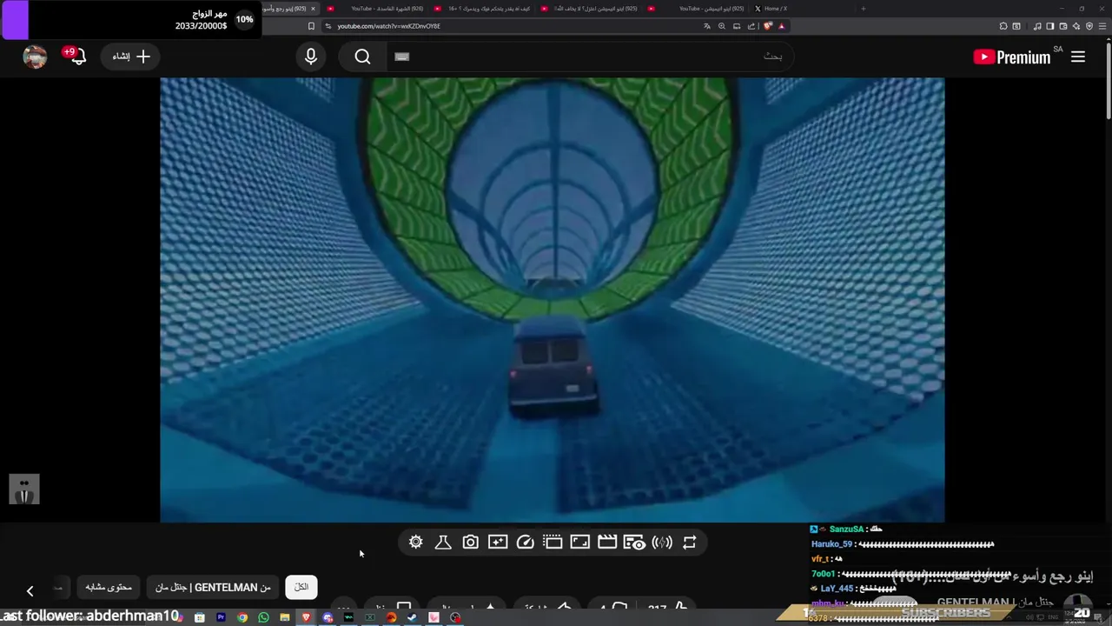The image size is (1112, 626).
Task: Open browser main menu hamburger
Action: (1102, 26)
